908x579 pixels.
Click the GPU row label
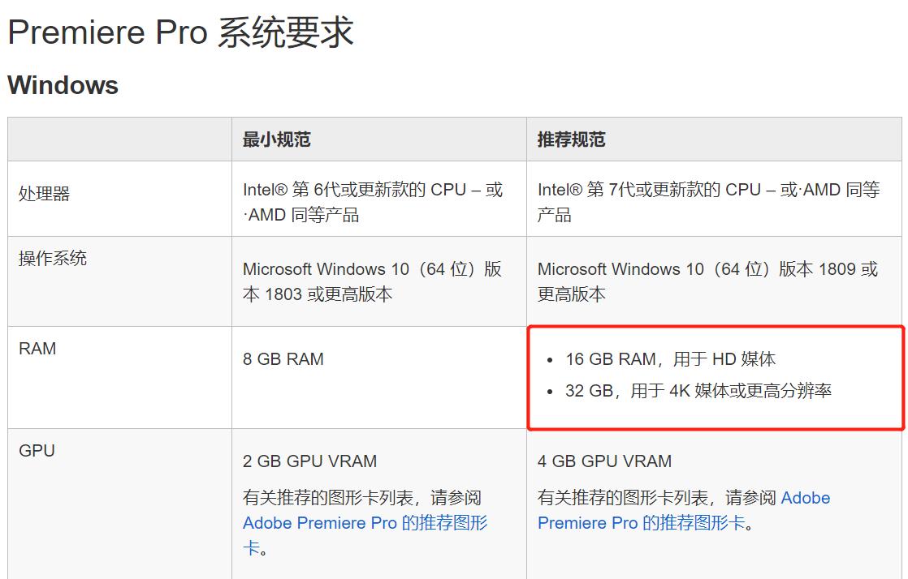coord(37,451)
